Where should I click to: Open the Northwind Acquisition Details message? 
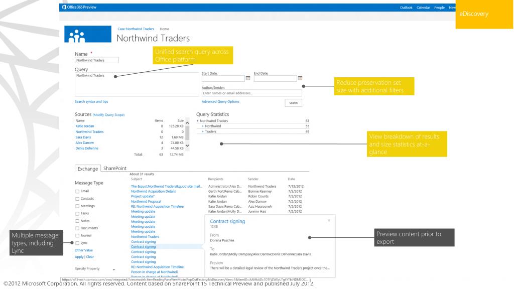pyautogui.click(x=154, y=191)
